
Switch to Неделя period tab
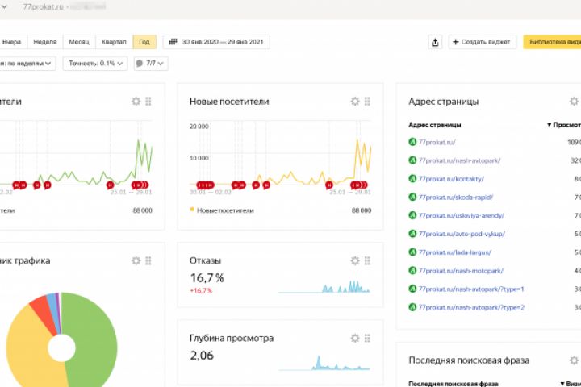(45, 42)
